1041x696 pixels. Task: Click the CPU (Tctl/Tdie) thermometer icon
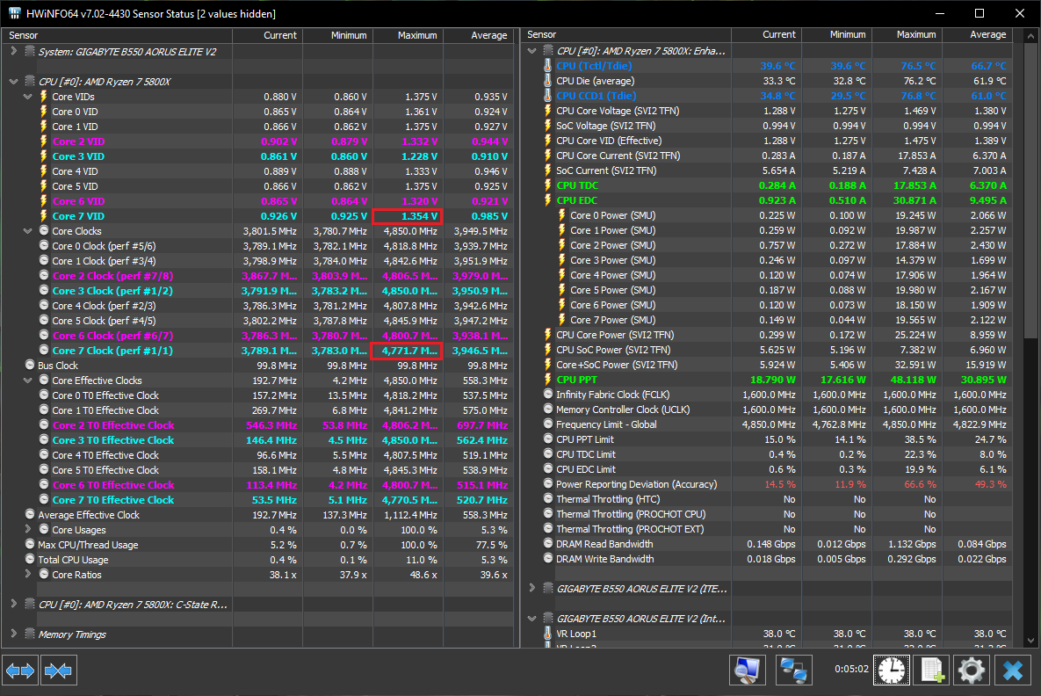point(547,66)
